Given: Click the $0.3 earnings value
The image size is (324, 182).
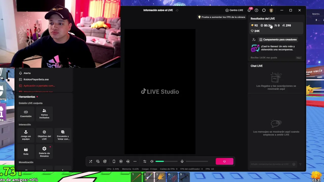Looking at the screenshot, I should (x=266, y=25).
